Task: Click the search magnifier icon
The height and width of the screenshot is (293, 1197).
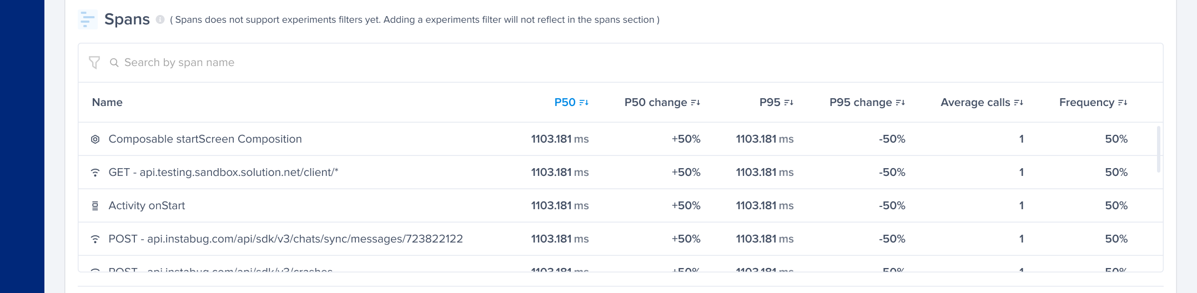Action: (x=114, y=63)
